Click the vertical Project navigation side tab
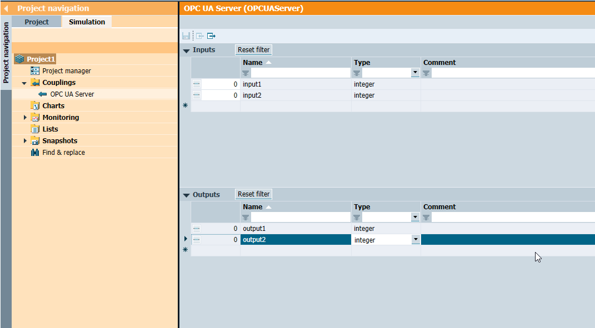Image resolution: width=595 pixels, height=328 pixels. tap(6, 53)
